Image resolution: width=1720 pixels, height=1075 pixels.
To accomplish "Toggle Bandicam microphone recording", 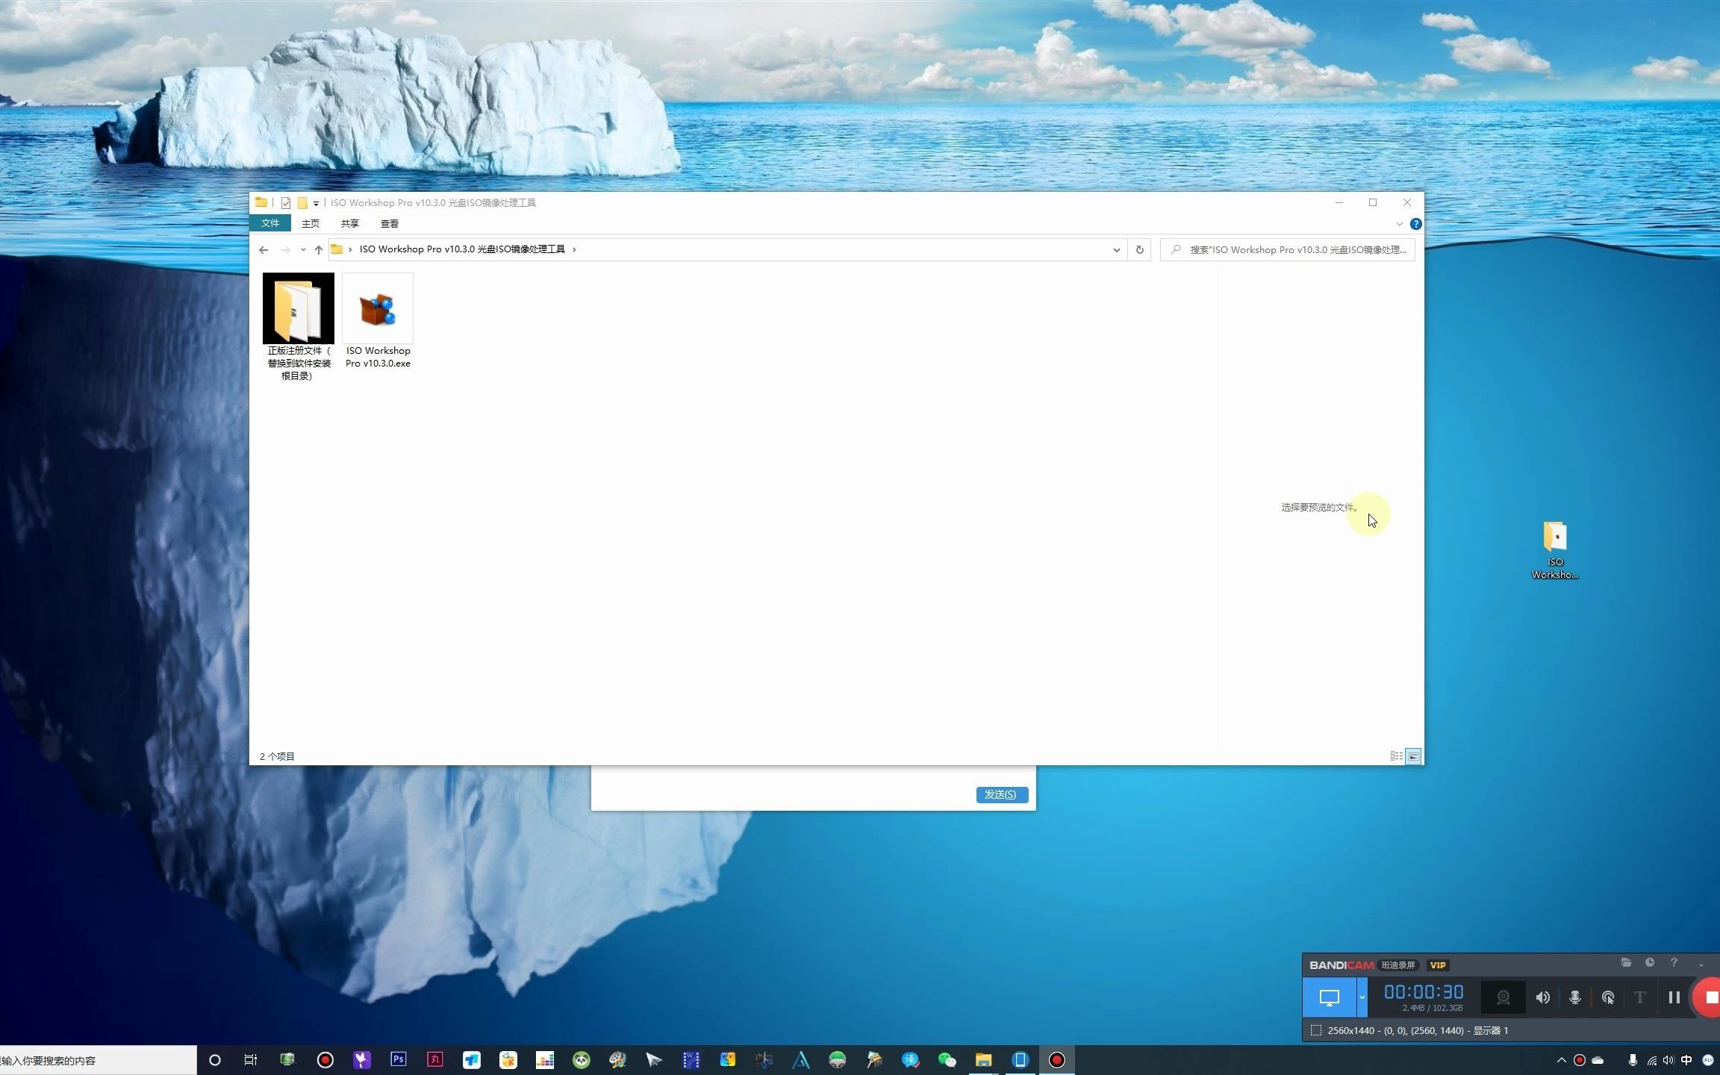I will pos(1574,997).
